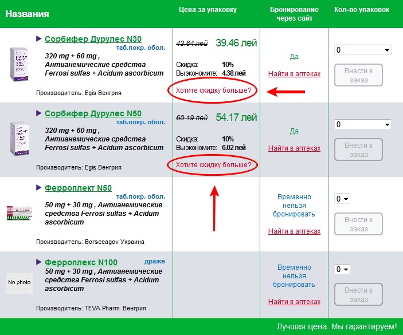
Task: Open quantity dropdown for Сорбифер Дурулес N50
Action: coord(362,124)
